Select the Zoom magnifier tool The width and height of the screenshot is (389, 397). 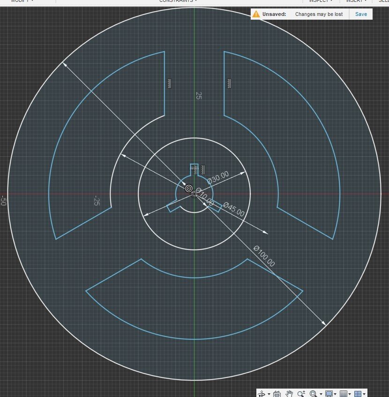pos(301,394)
